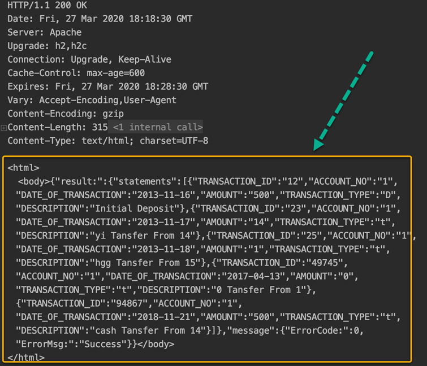Click the Cache-Control max-age=600 header
The height and width of the screenshot is (366, 427).
[x=76, y=73]
